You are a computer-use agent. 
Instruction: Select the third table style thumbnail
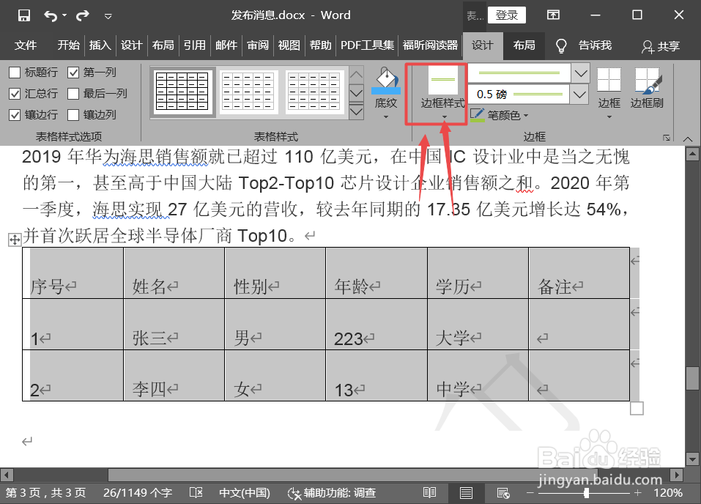point(314,92)
